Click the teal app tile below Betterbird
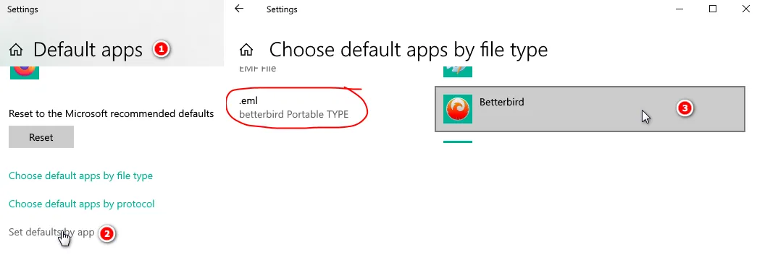Screen dimensions: 757x260 point(458,142)
